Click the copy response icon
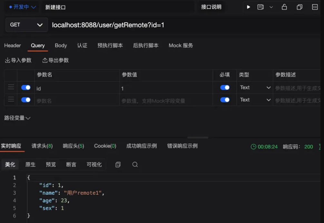The image size is (324, 223). click(x=118, y=165)
